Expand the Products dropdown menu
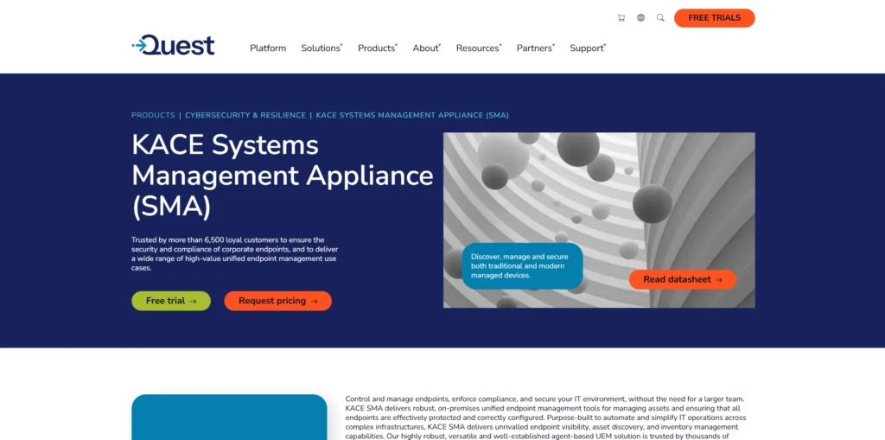Viewport: 885px width, 440px height. point(378,48)
